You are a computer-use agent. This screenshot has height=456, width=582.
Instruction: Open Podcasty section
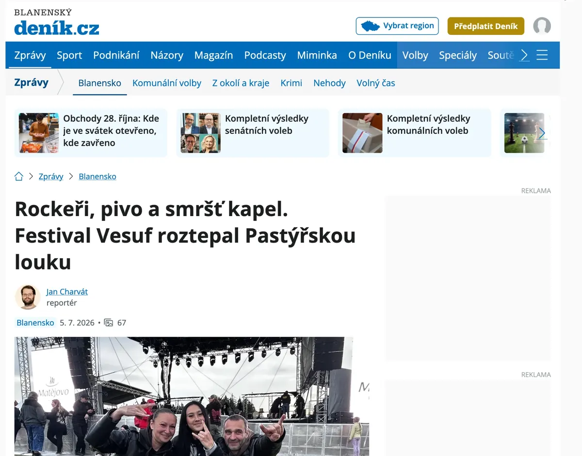(265, 55)
